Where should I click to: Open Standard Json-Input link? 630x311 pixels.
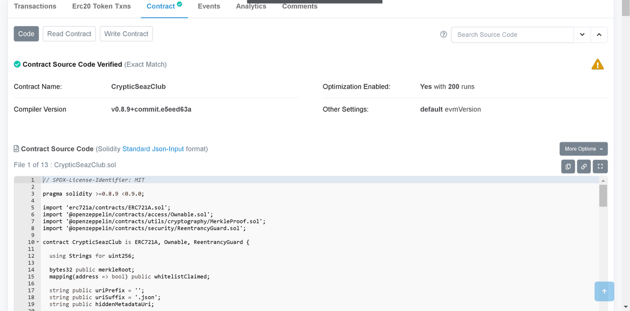(153, 149)
